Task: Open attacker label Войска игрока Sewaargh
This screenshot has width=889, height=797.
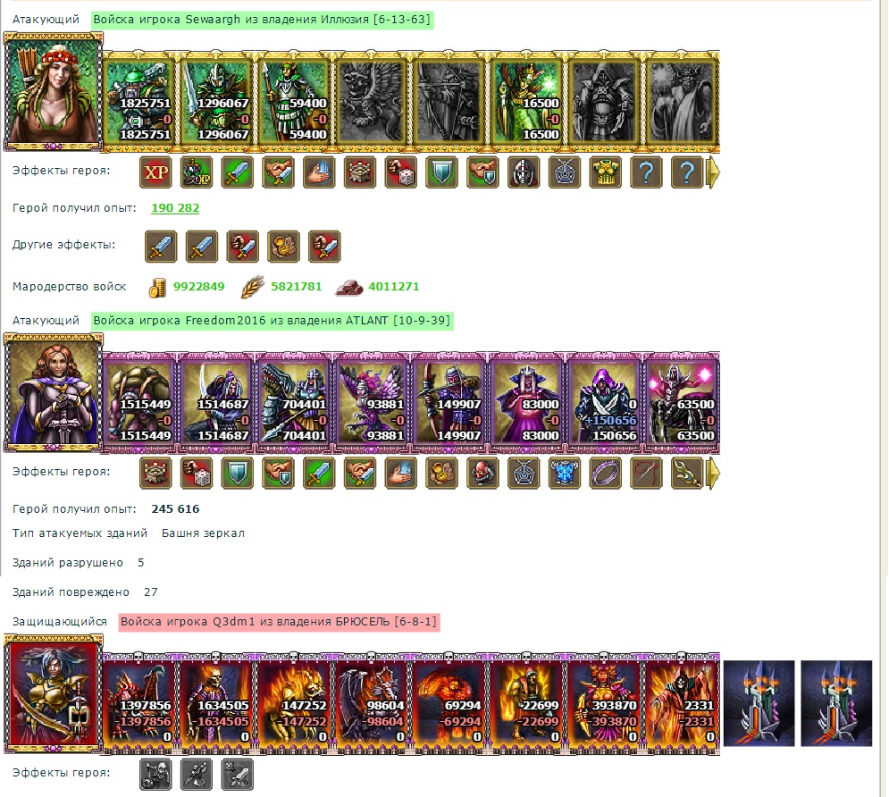Action: click(x=262, y=20)
